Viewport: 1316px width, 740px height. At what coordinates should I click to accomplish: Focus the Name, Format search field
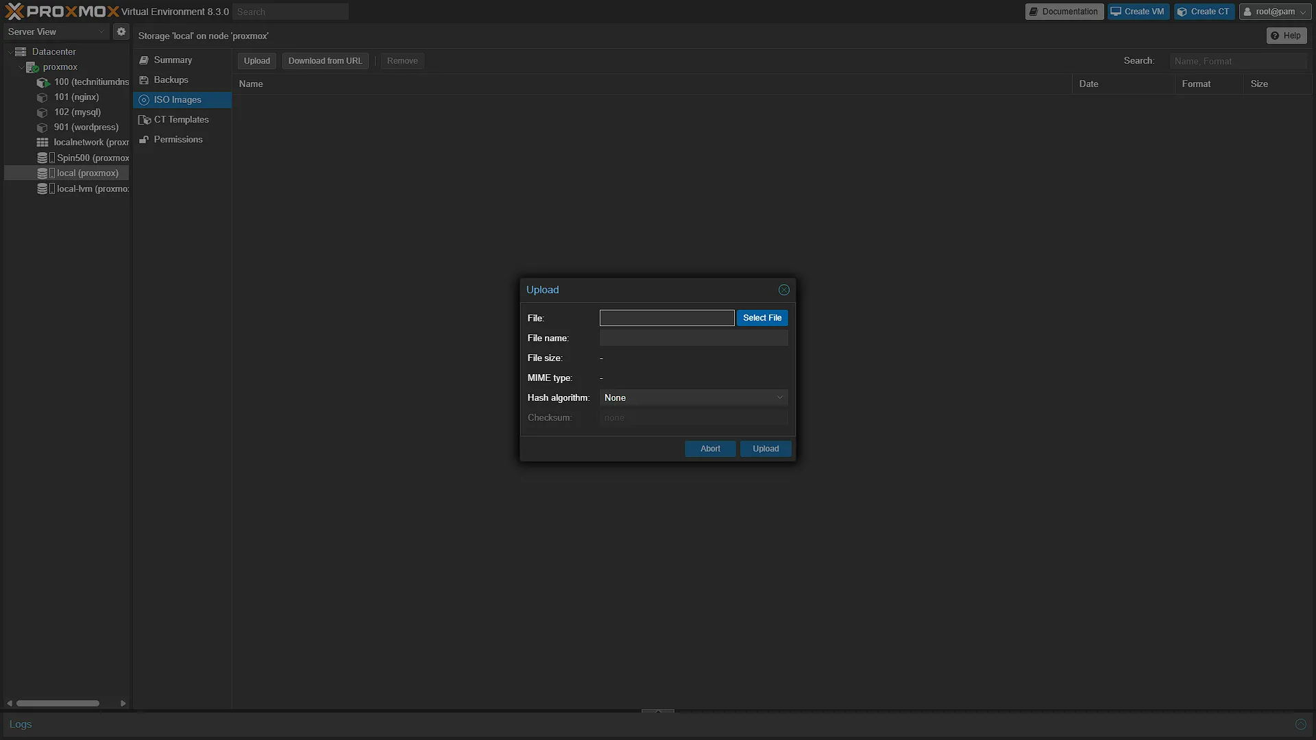point(1239,61)
